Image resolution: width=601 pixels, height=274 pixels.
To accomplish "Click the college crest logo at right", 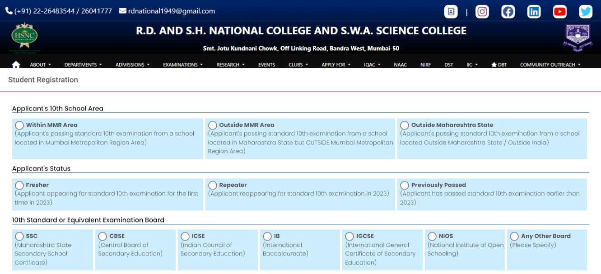I will click(578, 38).
